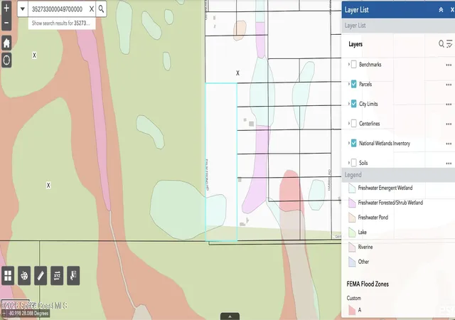455x320 pixels.
Task: Search layers with magnifier icon
Action: (x=441, y=44)
